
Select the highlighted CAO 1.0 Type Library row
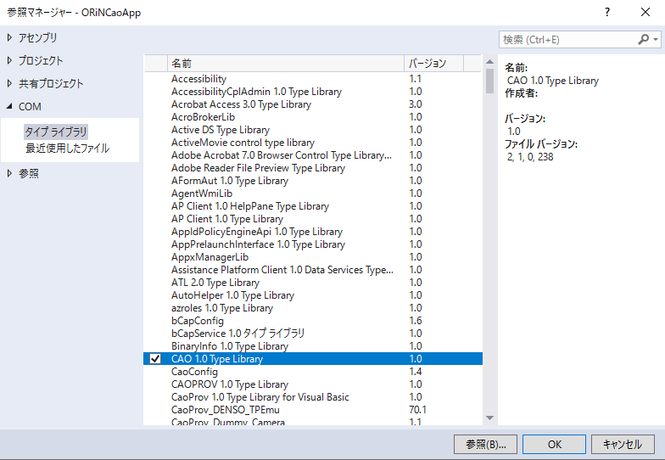tap(313, 359)
